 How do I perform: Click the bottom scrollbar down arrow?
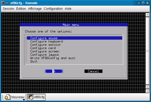tap(147, 91)
